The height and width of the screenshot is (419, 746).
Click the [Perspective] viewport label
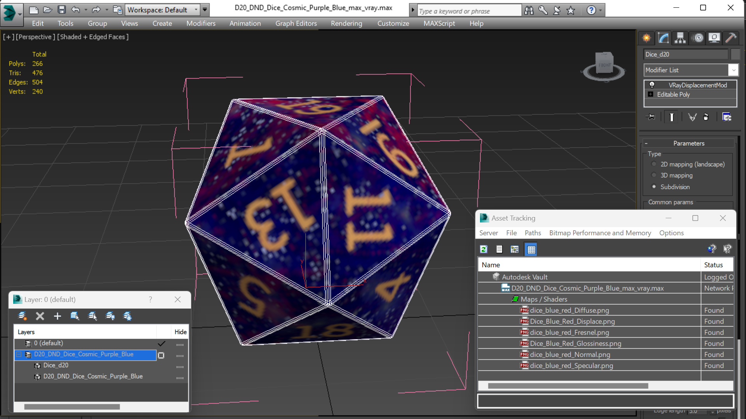tap(35, 37)
